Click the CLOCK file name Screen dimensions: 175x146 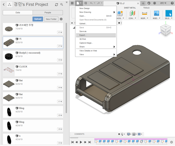(23, 67)
